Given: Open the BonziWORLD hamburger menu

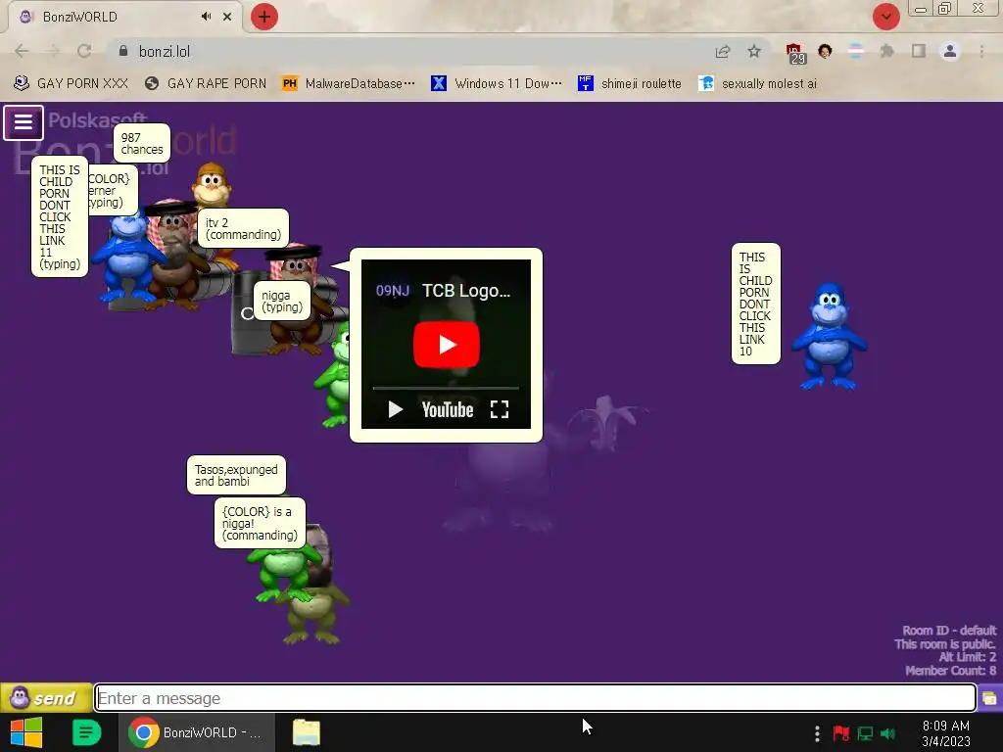Looking at the screenshot, I should click(x=24, y=122).
